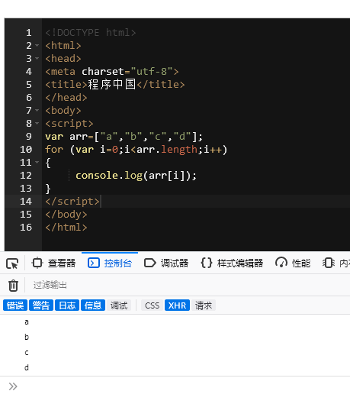Toggle the 日志 logs filter
350x404 pixels.
[x=67, y=305]
